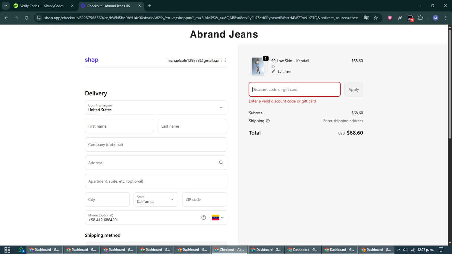Switch to Checkout - Ab... taskbar window
Image resolution: width=452 pixels, height=254 pixels.
[230, 250]
